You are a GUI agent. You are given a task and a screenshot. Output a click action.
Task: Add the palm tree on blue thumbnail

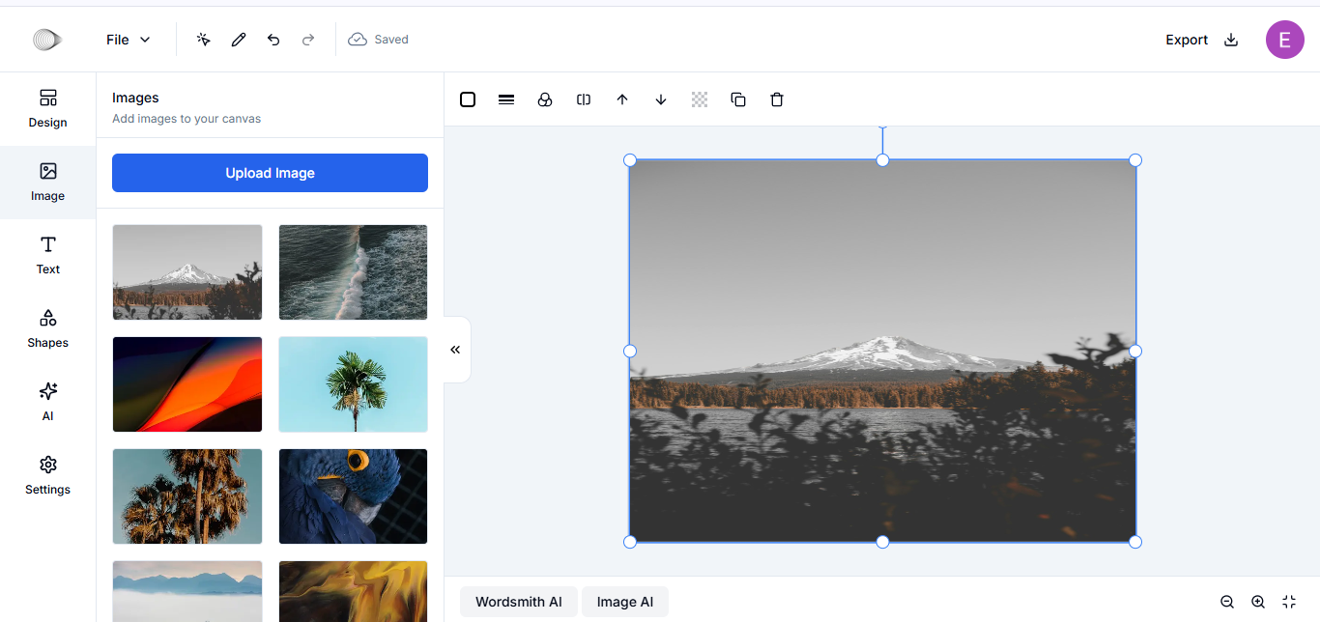coord(353,384)
